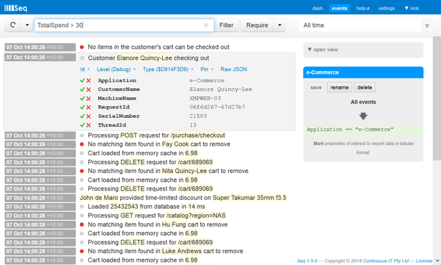Click the green check next to Application
Viewport: 441px width, 265px height.
coord(82,81)
